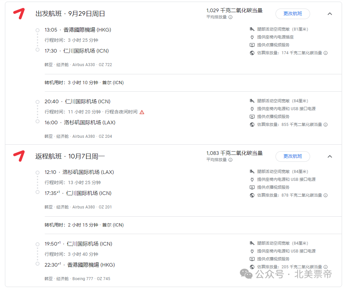343x288 pixels.
Task: Click 16:00 · 洛杉矶国际机场 (LAX) arrival line
Action: point(80,123)
